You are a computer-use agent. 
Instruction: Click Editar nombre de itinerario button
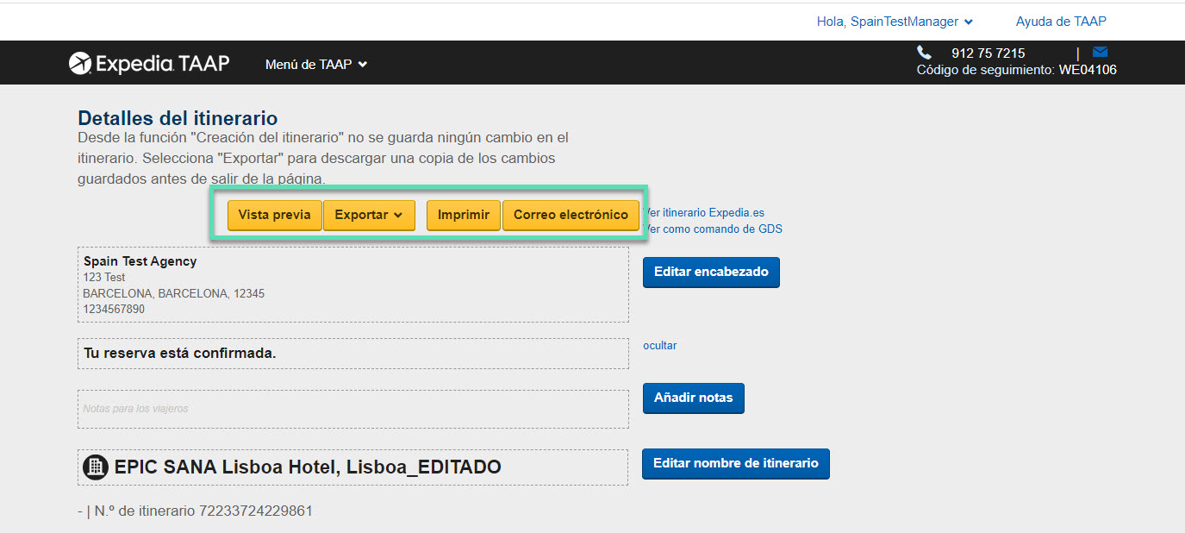pos(735,463)
